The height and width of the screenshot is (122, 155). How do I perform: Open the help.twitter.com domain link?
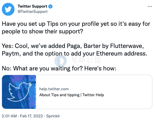click(54, 89)
